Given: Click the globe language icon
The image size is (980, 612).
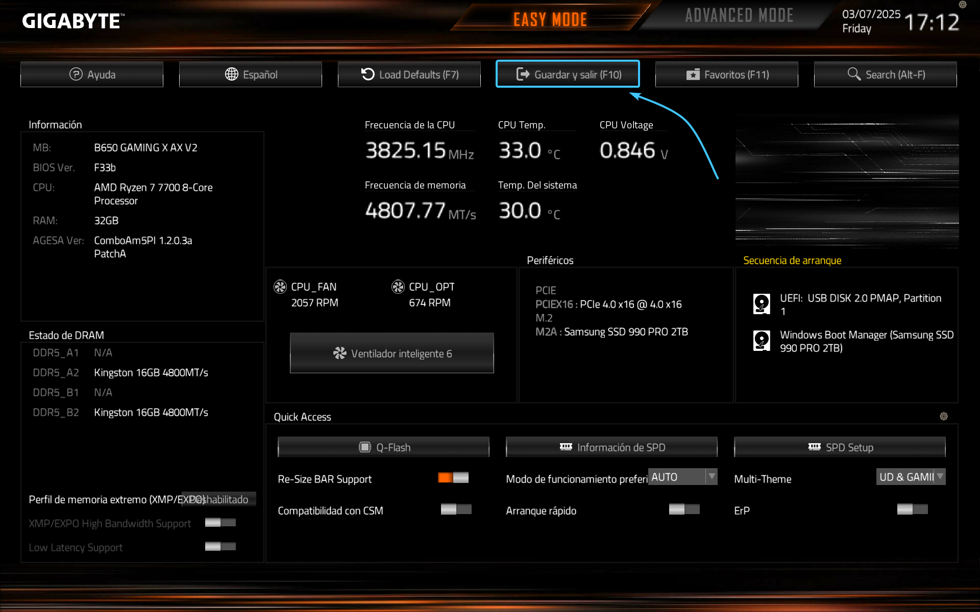Looking at the screenshot, I should click(x=232, y=74).
